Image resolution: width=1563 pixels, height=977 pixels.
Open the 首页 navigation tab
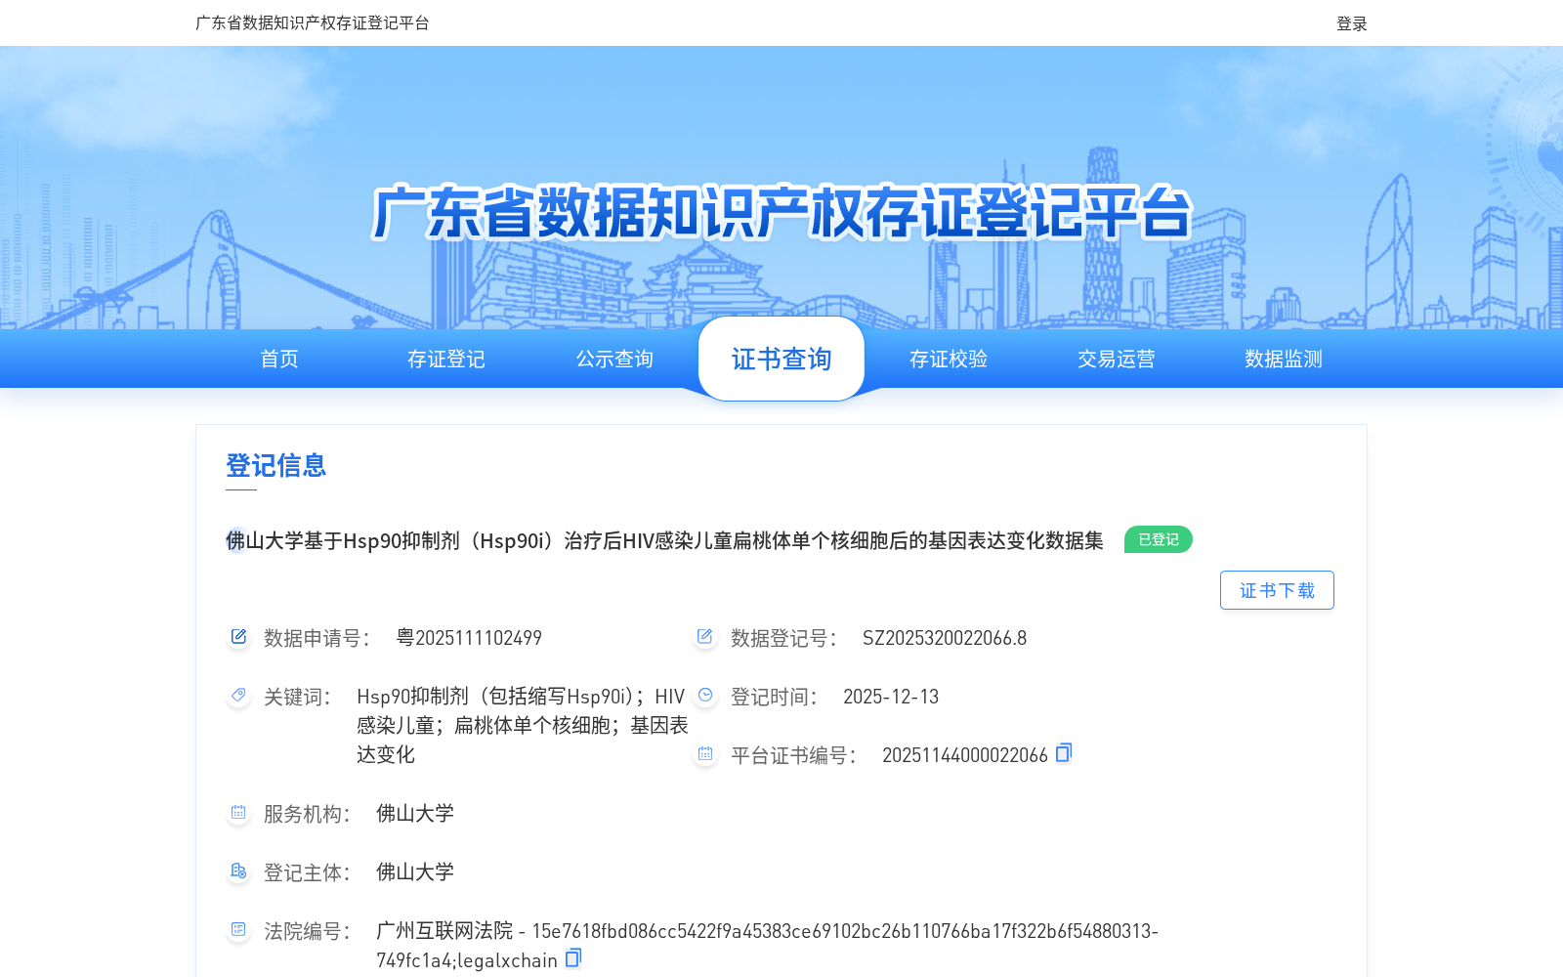pyautogui.click(x=279, y=360)
